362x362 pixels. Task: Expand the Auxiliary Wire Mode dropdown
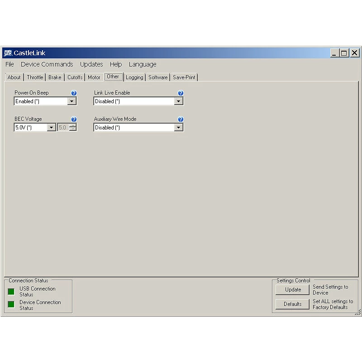click(178, 128)
